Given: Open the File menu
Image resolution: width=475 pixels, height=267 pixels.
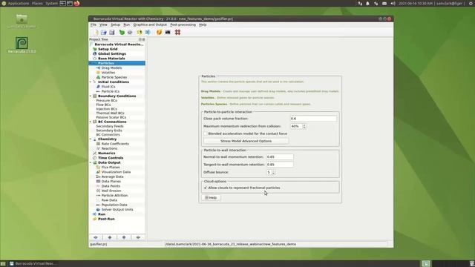Looking at the screenshot, I should 94,24.
